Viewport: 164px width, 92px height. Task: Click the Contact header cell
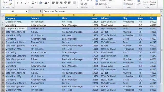pyautogui.click(x=43, y=18)
